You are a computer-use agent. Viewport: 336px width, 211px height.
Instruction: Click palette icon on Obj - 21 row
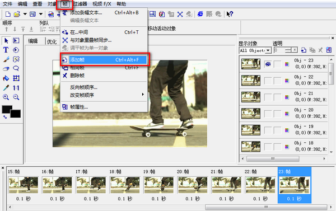pyautogui.click(x=287, y=97)
